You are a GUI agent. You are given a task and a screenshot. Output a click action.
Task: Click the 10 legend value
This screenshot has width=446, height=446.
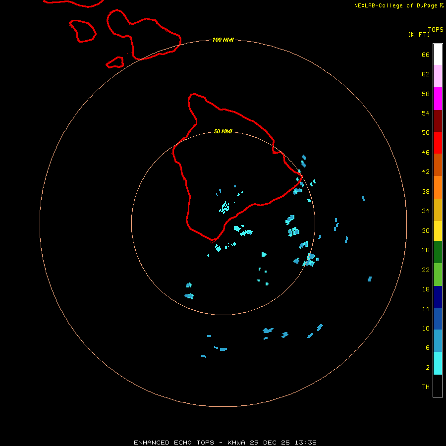tap(426, 328)
